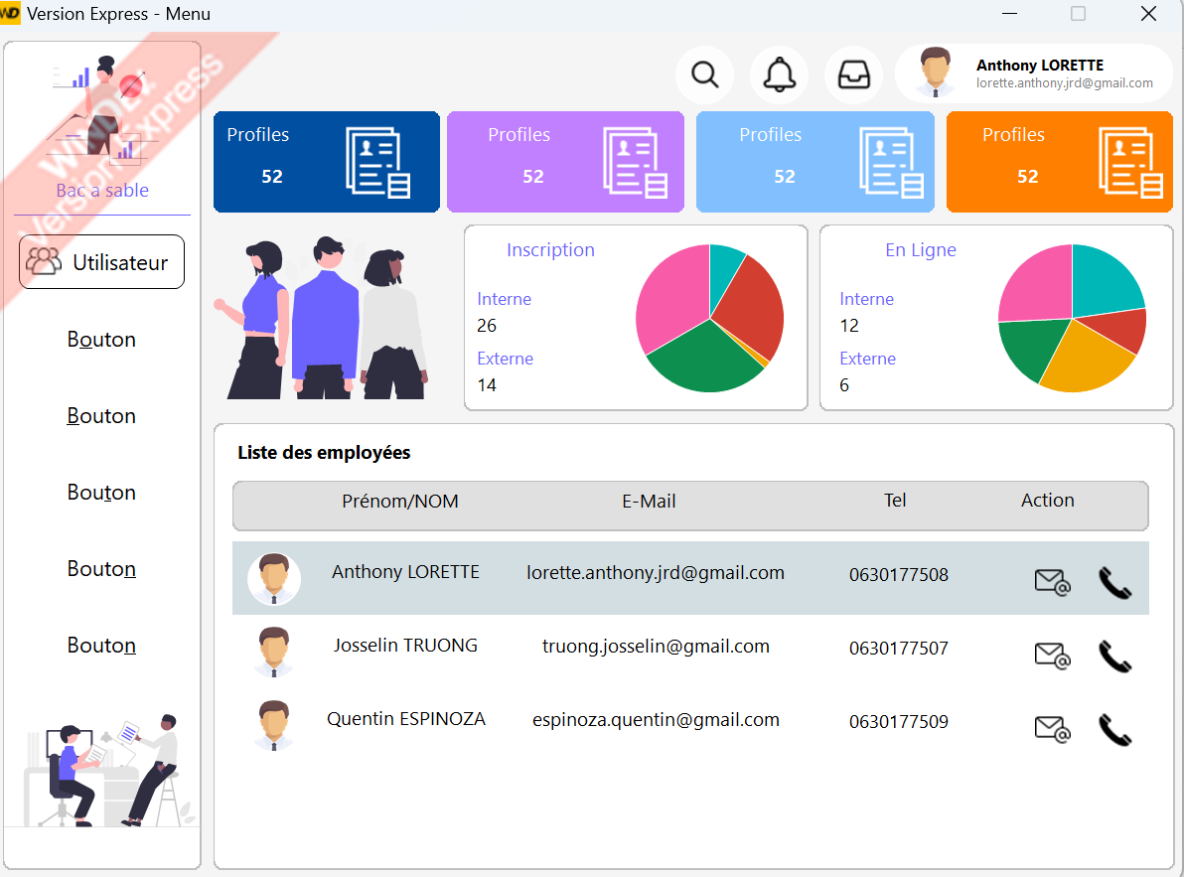
Task: Open the Inscription pie chart
Action: point(709,319)
